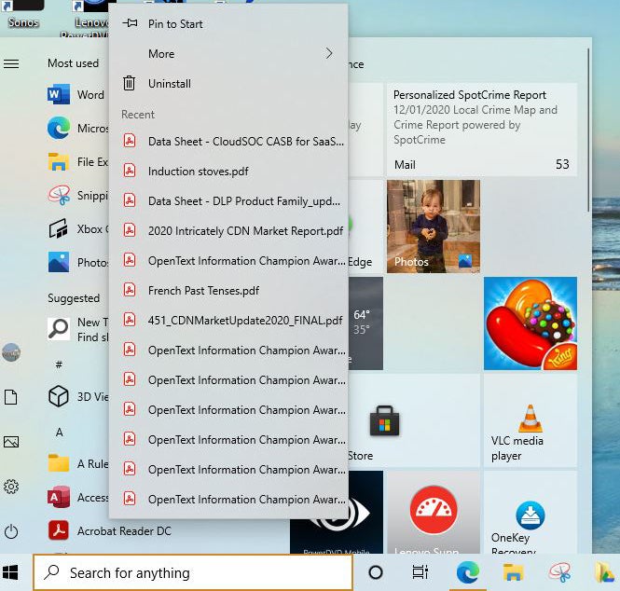
Task: Click the Windows Start button
Action: pos(10,572)
